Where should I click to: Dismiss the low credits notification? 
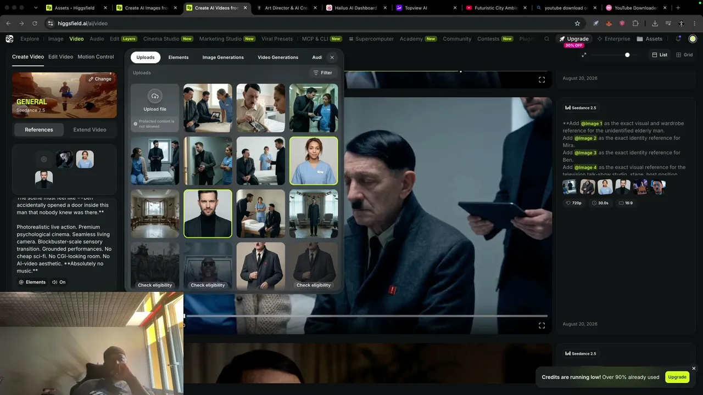pos(694,368)
